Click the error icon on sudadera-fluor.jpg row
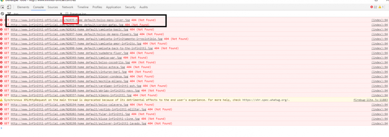Viewport: 389px width, 137px height. point(1,53)
